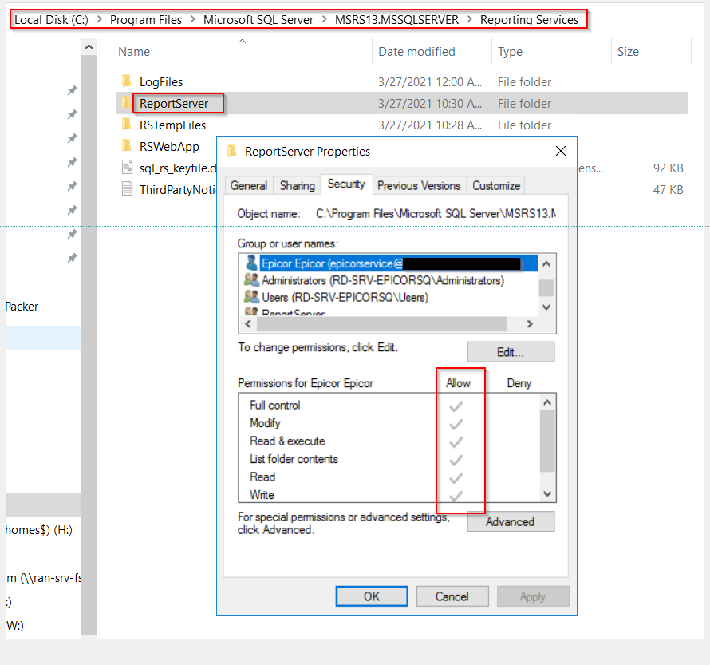Viewport: 710px width, 665px height.
Task: Open the ReportServer folder icon
Action: 128,103
